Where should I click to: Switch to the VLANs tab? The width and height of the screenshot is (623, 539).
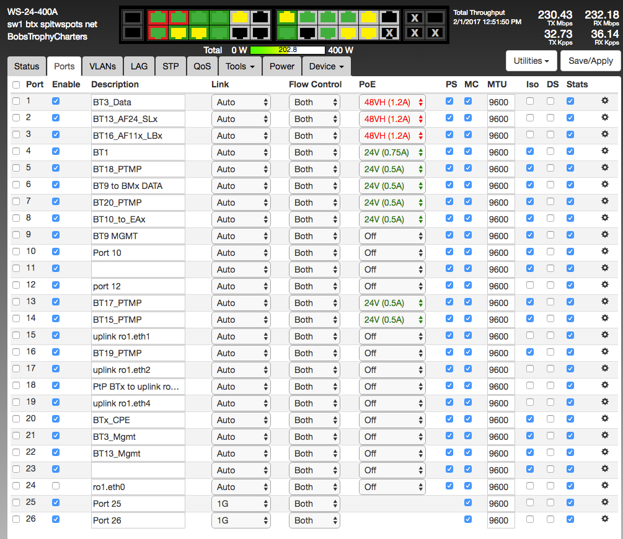click(x=102, y=66)
